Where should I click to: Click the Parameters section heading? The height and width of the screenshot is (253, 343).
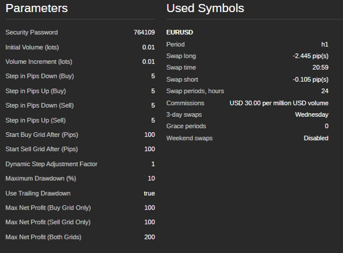pos(37,9)
